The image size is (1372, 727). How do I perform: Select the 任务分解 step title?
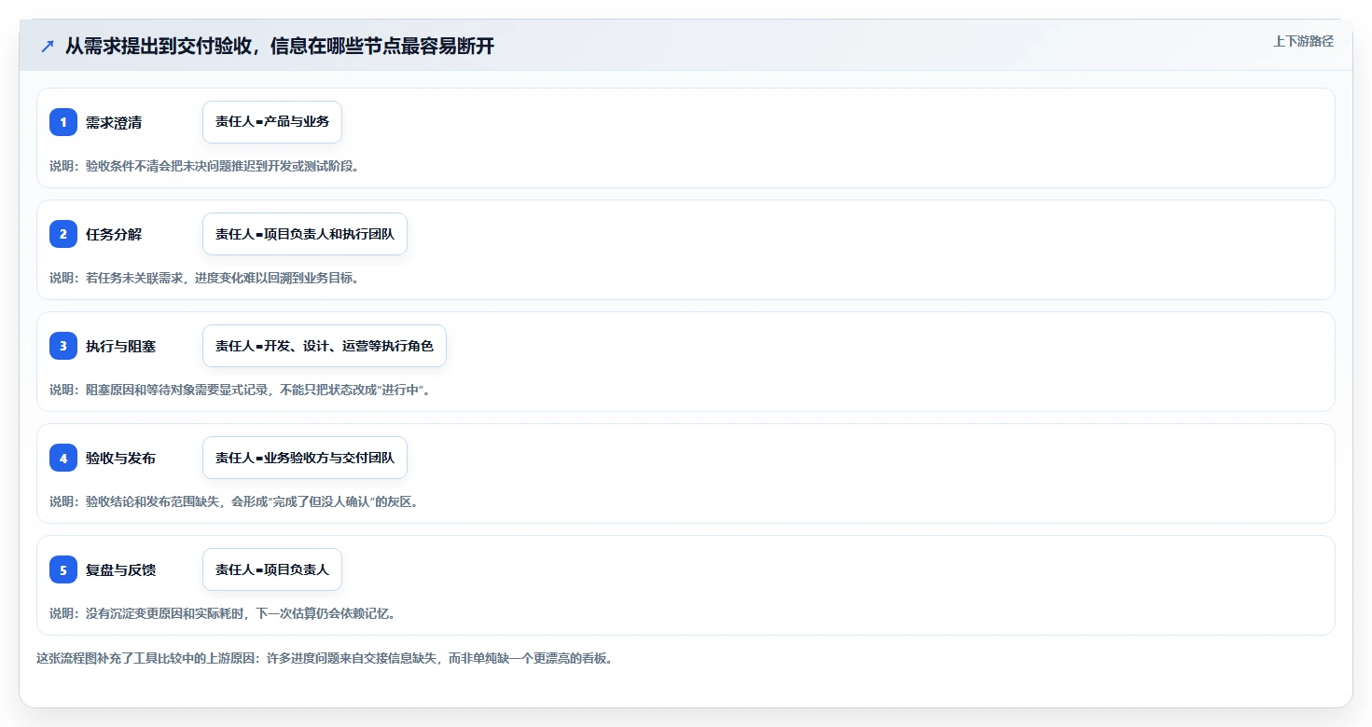click(114, 234)
